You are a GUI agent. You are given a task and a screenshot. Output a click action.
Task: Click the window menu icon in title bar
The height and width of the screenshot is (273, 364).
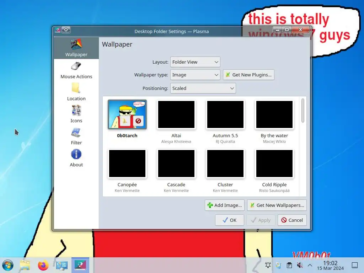(58, 30)
